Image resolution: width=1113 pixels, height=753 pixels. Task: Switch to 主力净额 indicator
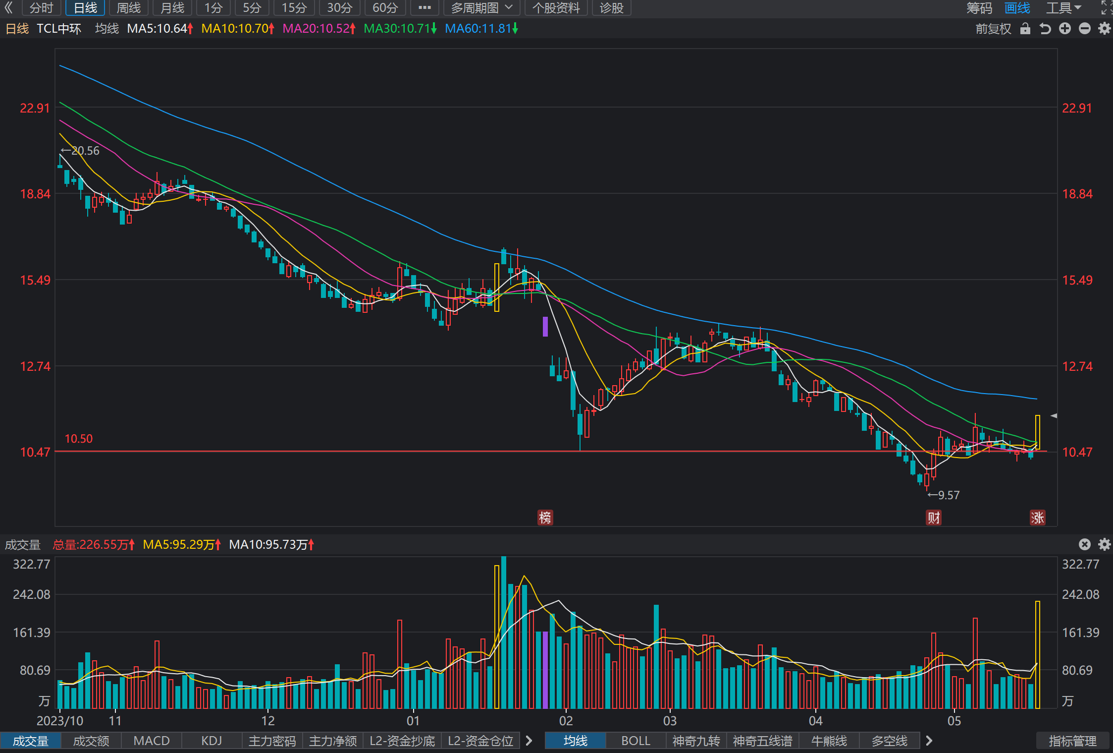coord(333,741)
